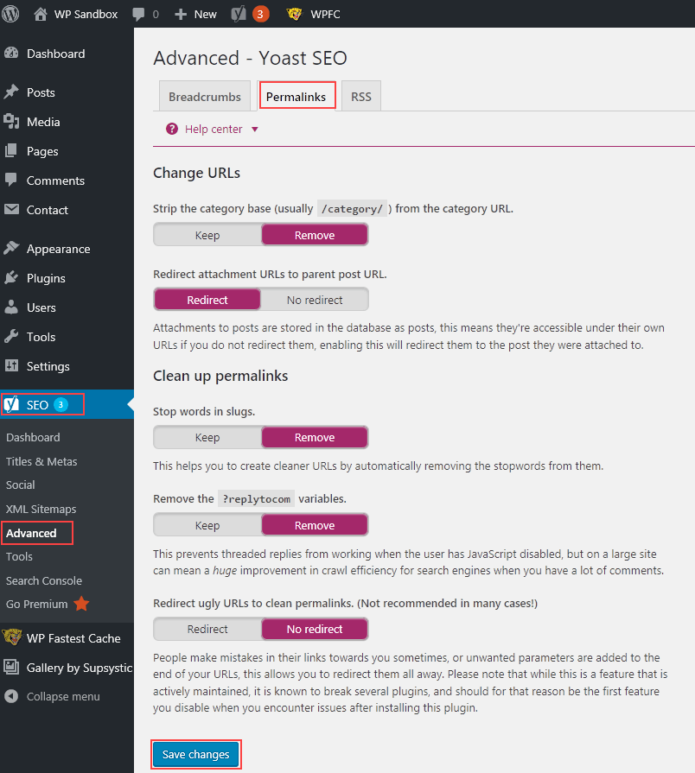Click the Help center question mark icon
Image resolution: width=695 pixels, height=773 pixels.
pyautogui.click(x=172, y=130)
